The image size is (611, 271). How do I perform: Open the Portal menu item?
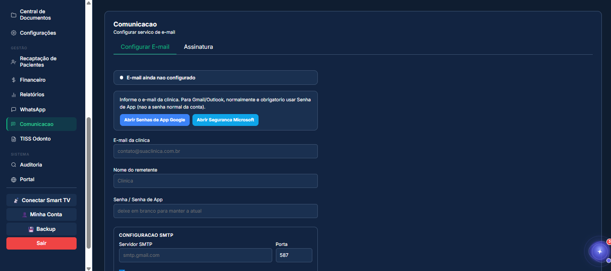[x=41, y=179]
